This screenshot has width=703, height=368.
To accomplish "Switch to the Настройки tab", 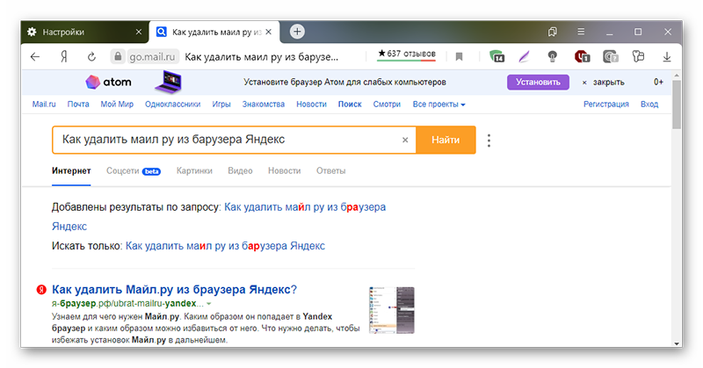I will coord(85,32).
